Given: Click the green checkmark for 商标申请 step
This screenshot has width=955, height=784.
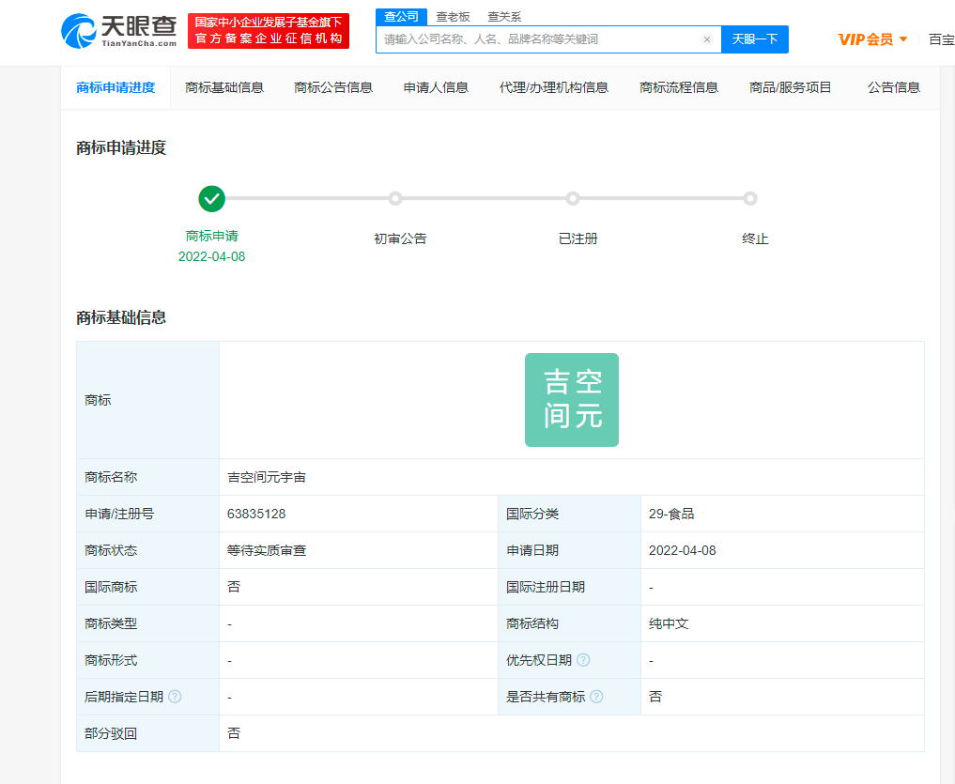Looking at the screenshot, I should [211, 199].
